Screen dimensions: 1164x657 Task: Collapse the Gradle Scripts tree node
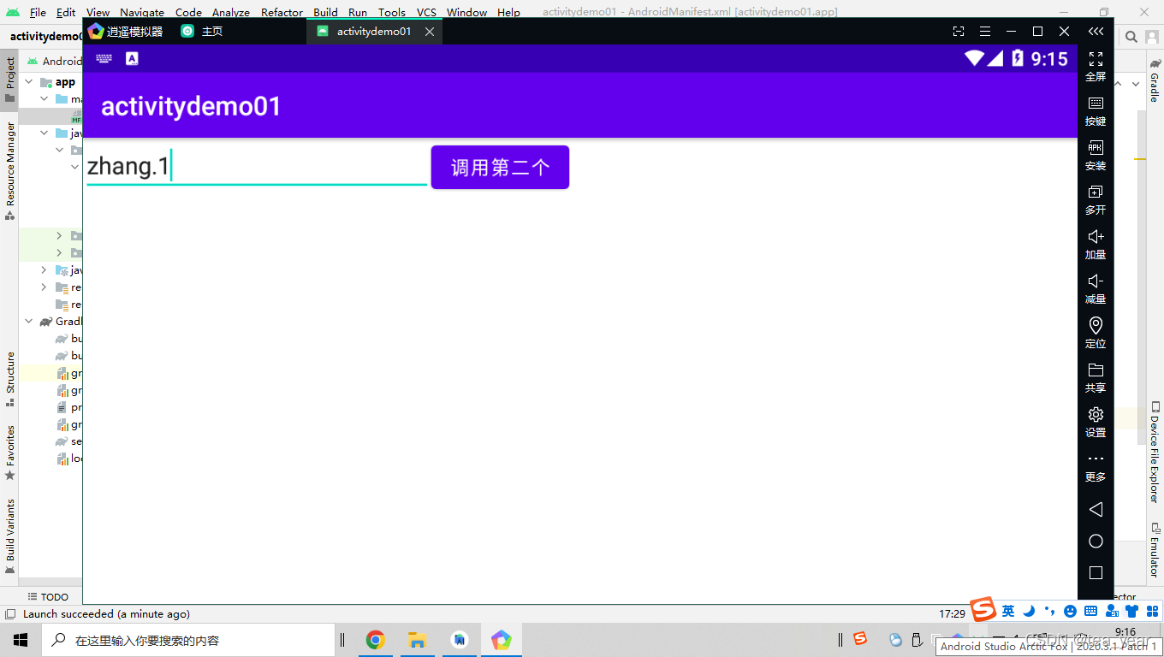pyautogui.click(x=29, y=322)
